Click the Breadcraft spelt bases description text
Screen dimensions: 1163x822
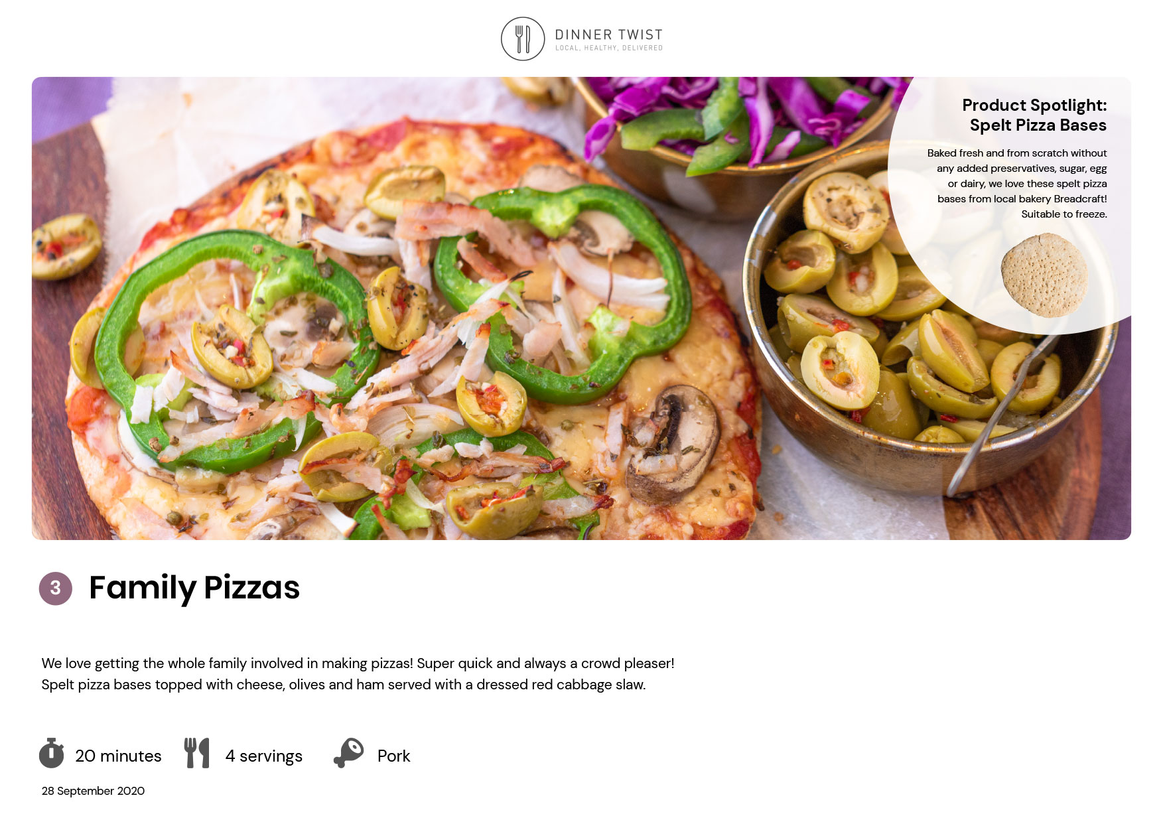pyautogui.click(x=1017, y=183)
